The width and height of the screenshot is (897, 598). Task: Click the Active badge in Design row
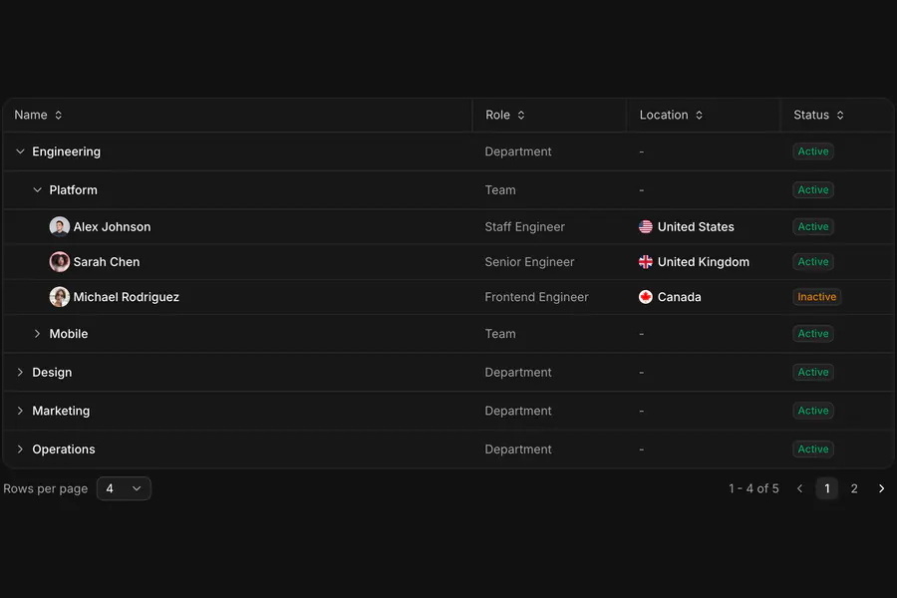[813, 372]
